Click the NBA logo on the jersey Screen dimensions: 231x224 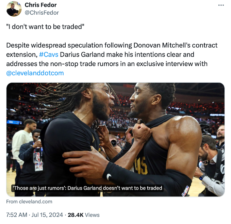point(185,191)
